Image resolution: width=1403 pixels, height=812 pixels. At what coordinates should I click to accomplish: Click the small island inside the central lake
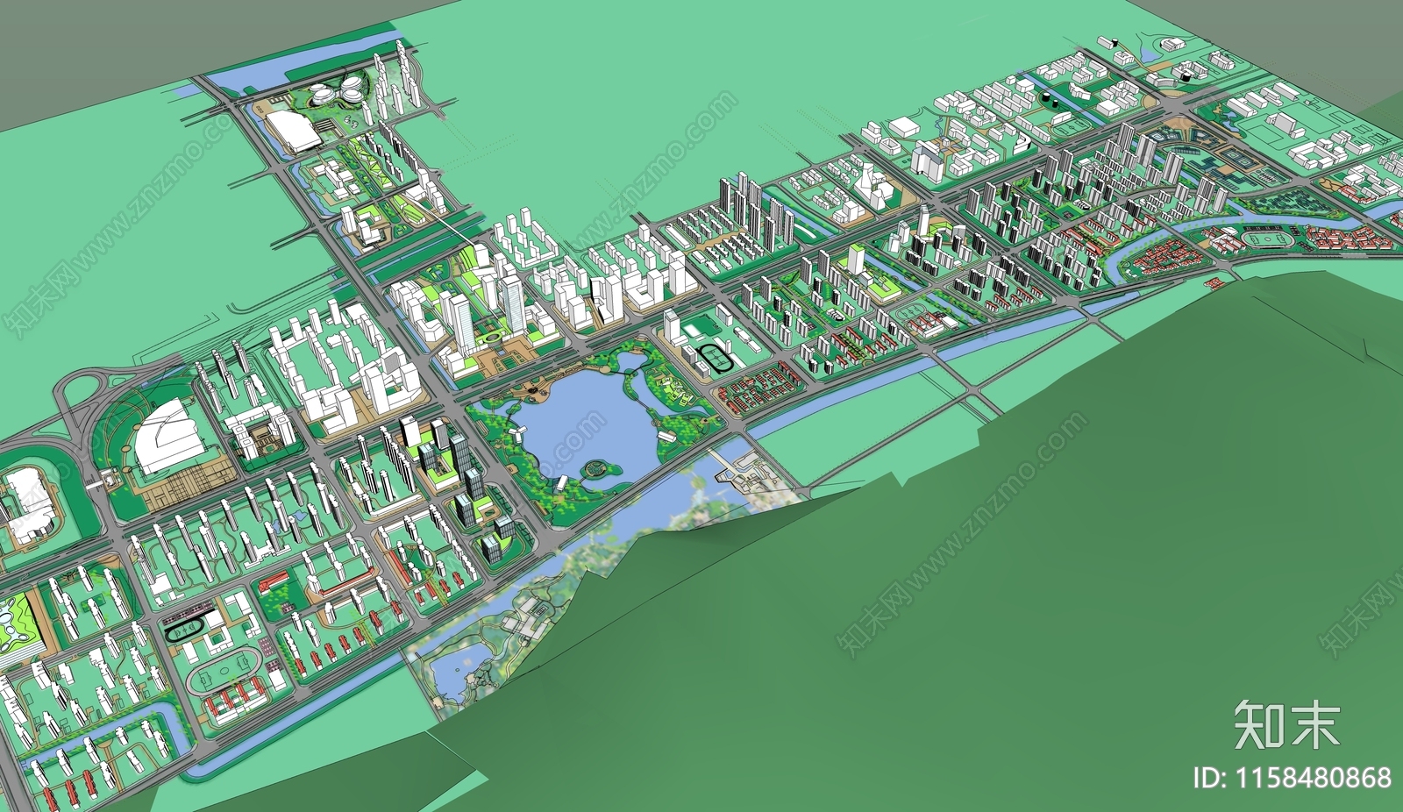point(601,471)
